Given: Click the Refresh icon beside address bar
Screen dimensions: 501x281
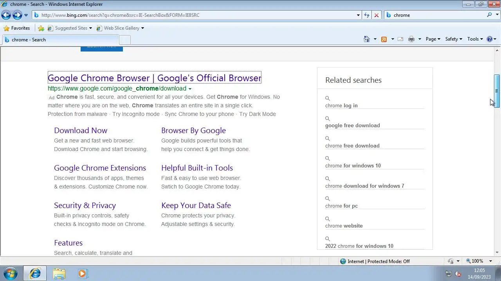Looking at the screenshot, I should tap(367, 15).
